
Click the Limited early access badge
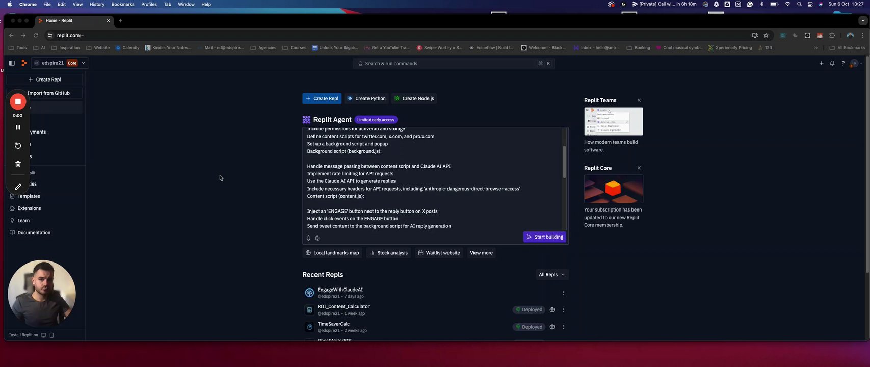click(376, 120)
